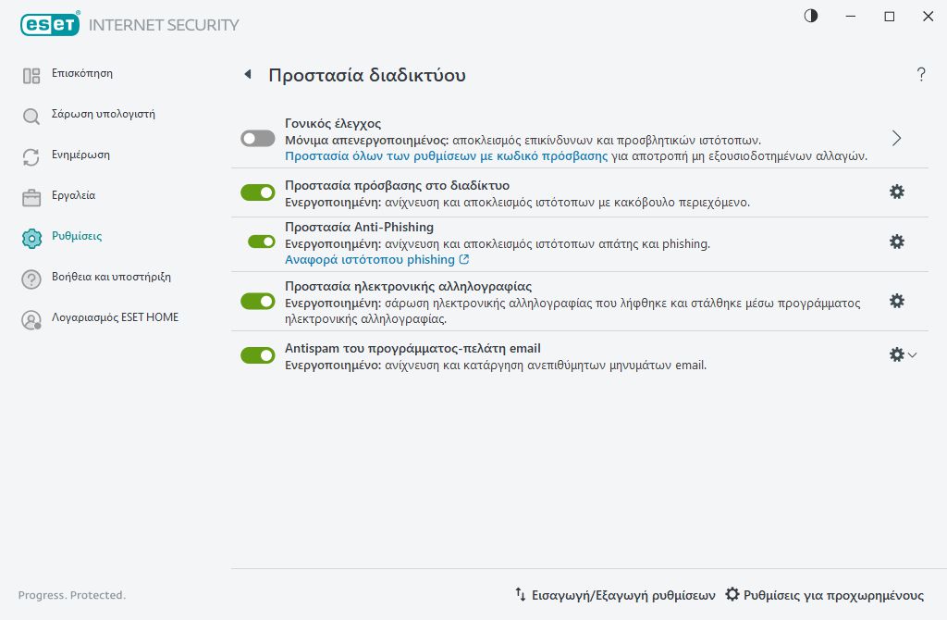Enable the Γονικός έλεγχος toggle
947x620 pixels.
tap(258, 138)
